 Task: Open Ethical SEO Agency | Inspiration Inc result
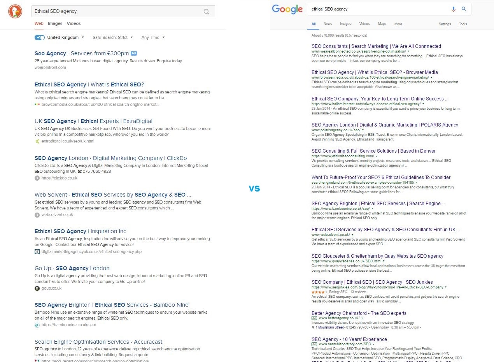pyautogui.click(x=80, y=231)
